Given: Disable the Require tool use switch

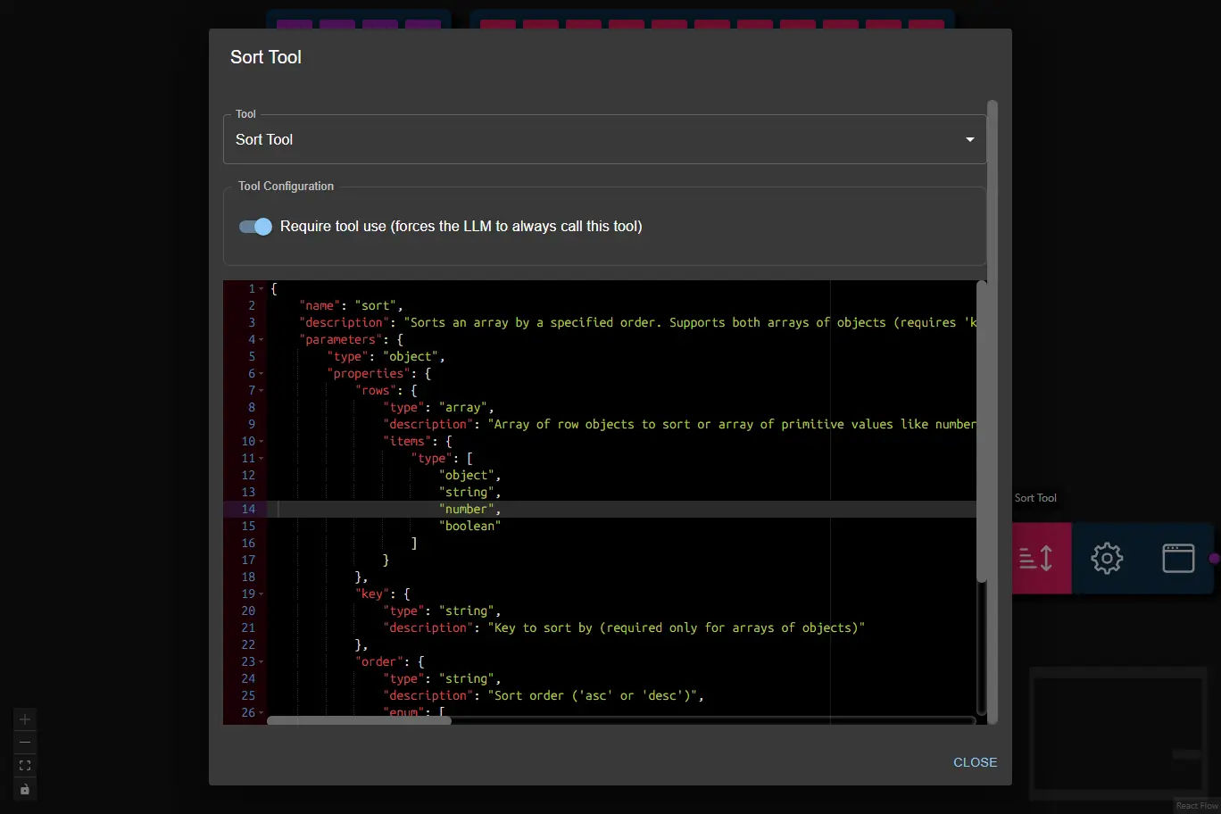Looking at the screenshot, I should point(255,227).
